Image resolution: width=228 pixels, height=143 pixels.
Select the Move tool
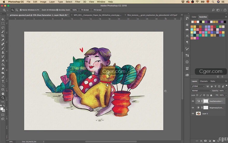[x=3, y=19]
